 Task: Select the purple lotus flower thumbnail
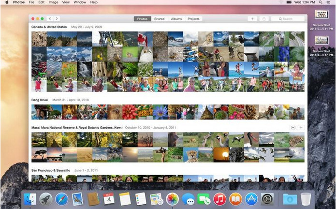coord(161,112)
